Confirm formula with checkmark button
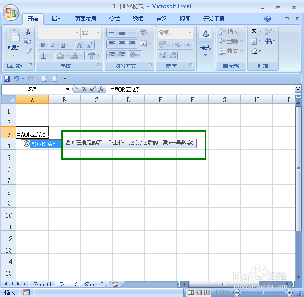Image resolution: width=304 pixels, height=297 pixels. point(93,89)
